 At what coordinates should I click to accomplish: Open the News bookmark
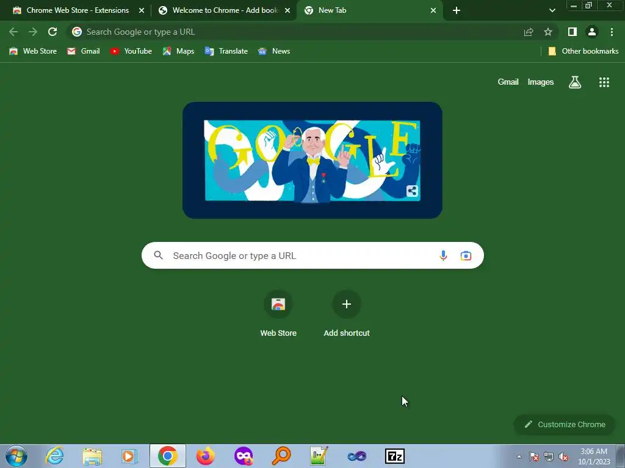click(x=274, y=51)
